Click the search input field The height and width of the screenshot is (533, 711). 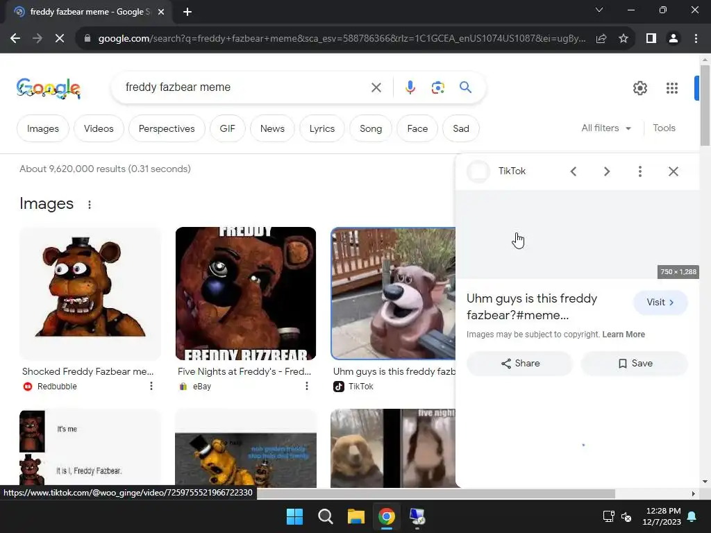[245, 87]
